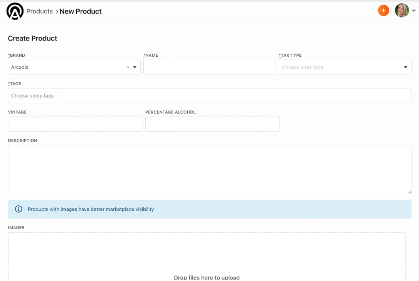Click the circular app logo top left
The image size is (419, 281).
tap(14, 11)
